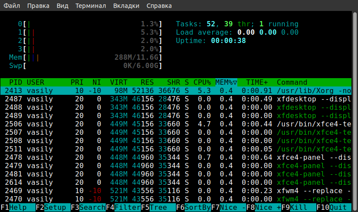Send signal with F9 Kill
The image size is (358, 212).
pos(299,208)
